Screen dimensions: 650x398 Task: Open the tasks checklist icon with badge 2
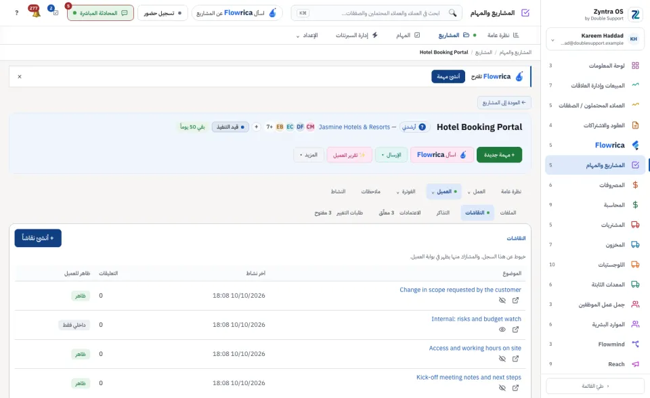tap(56, 12)
